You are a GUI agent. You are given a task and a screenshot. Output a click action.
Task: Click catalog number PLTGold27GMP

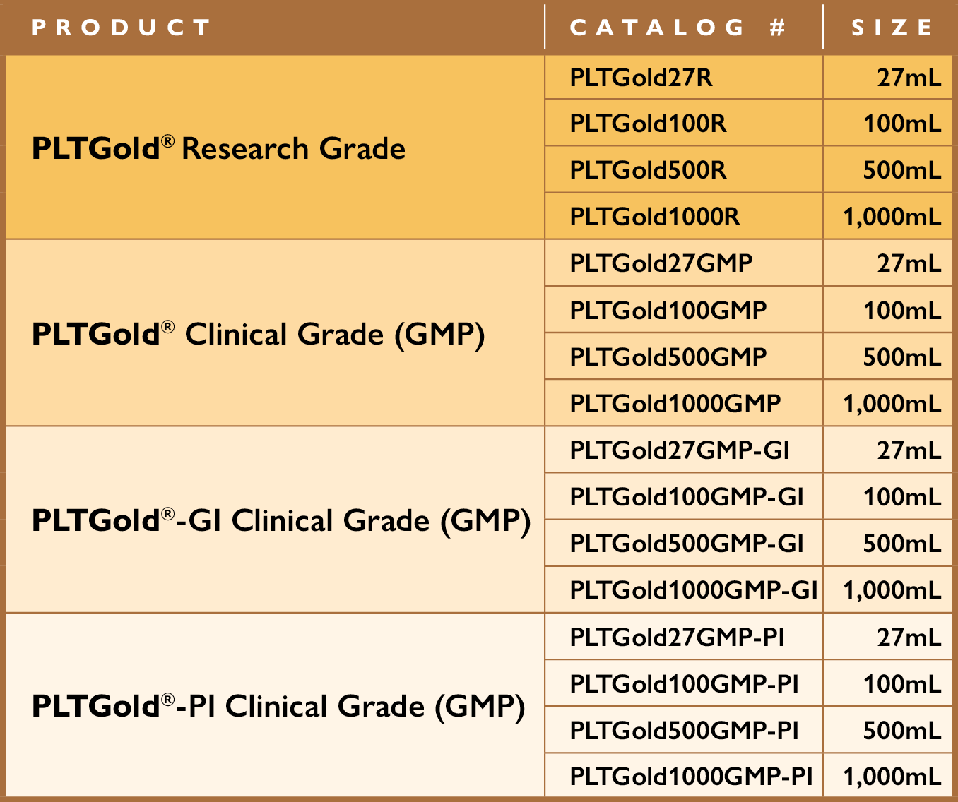click(661, 263)
